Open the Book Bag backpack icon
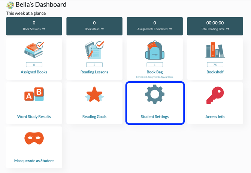251x173 pixels. click(x=155, y=50)
